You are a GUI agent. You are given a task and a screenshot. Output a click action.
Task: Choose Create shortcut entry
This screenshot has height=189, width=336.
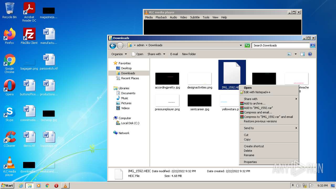269,146
